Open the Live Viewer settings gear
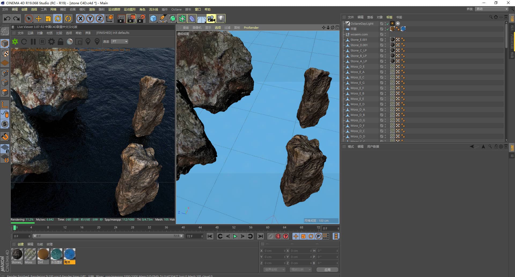 [x=51, y=42]
